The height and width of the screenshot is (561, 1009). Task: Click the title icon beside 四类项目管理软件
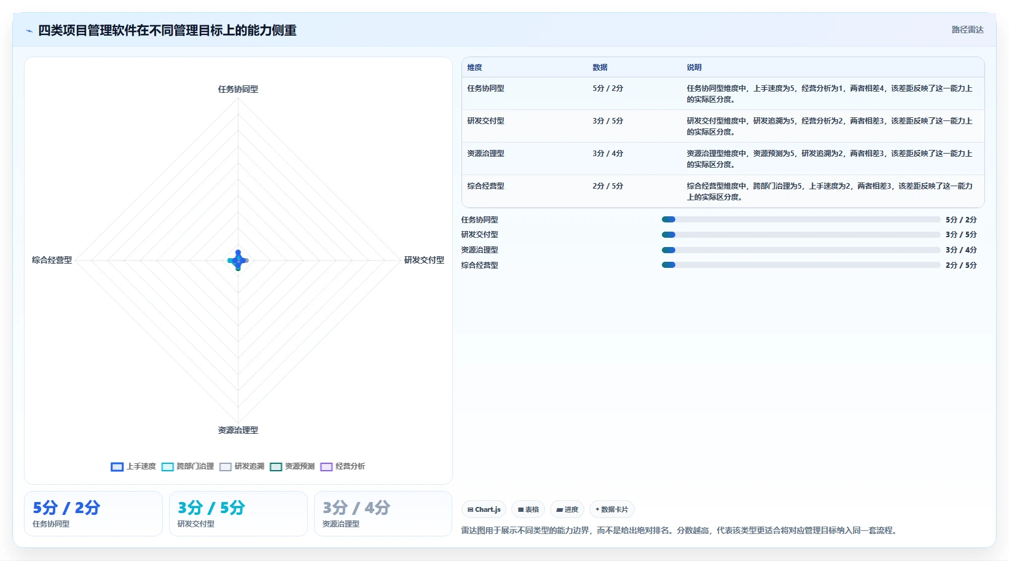point(29,31)
